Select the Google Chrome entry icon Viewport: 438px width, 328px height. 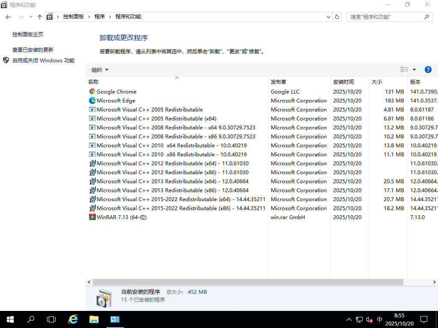tap(92, 91)
